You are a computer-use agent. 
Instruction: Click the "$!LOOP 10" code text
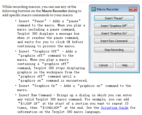(x=29, y=104)
